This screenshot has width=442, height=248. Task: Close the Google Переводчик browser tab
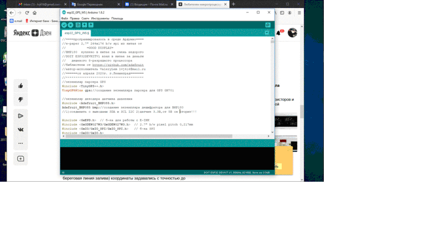pos(118,4)
